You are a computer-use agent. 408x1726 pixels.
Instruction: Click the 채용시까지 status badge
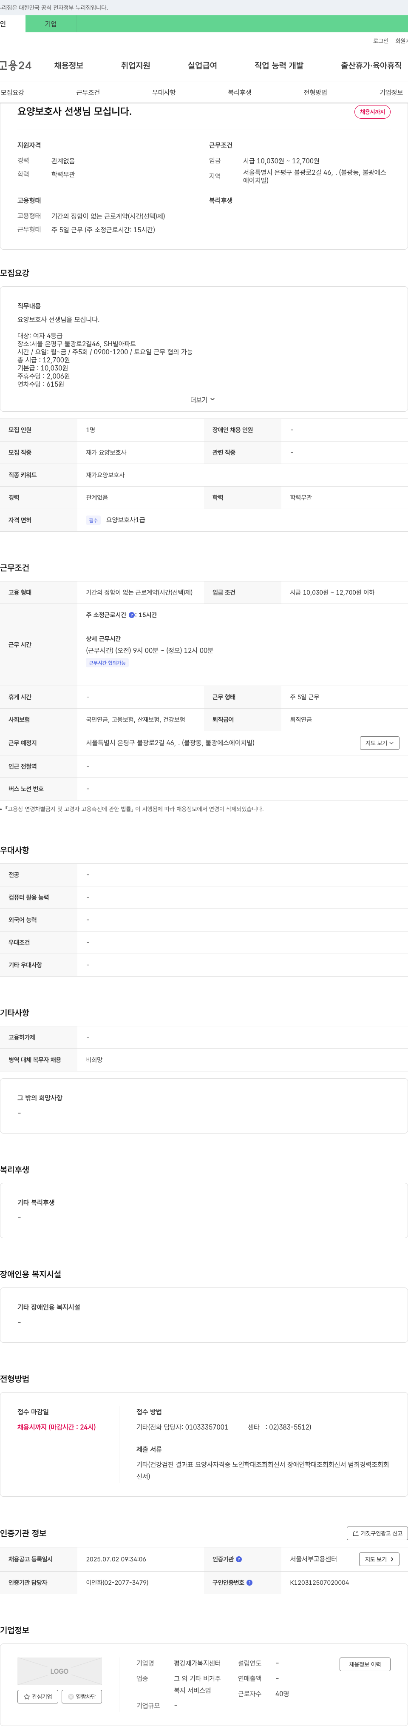pyautogui.click(x=372, y=112)
